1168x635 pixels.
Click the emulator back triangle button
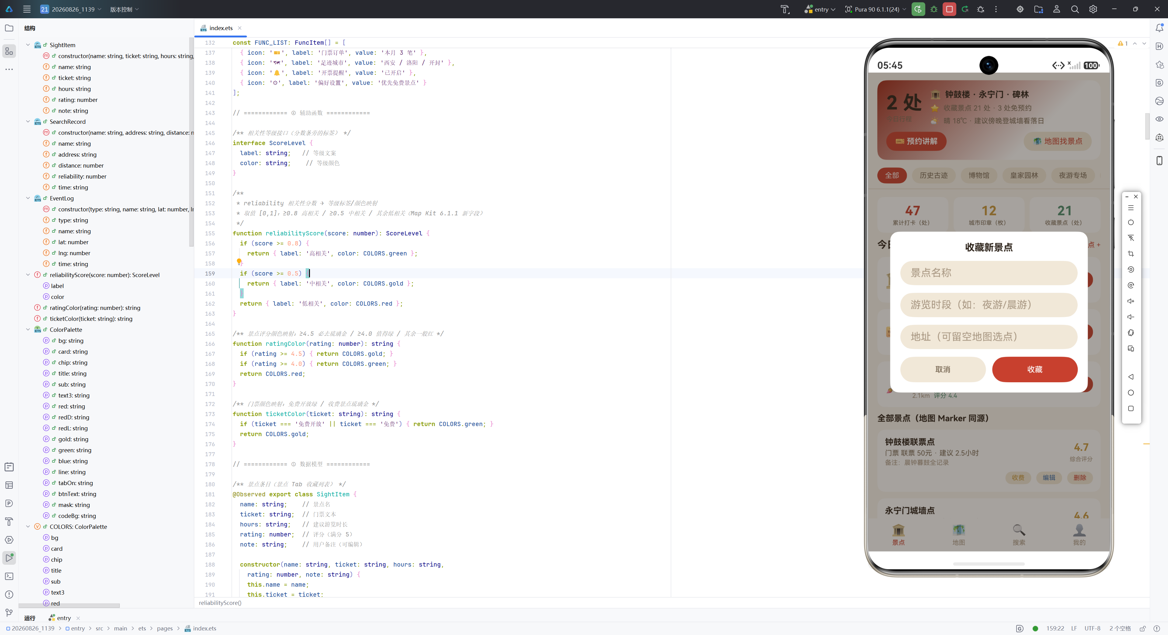pyautogui.click(x=1131, y=376)
